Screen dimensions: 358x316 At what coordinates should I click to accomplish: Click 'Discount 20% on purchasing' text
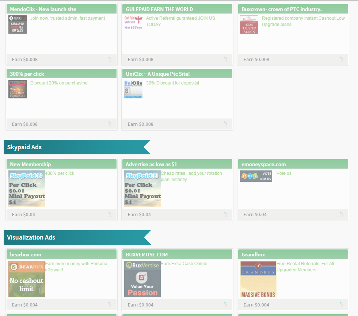pos(59,83)
